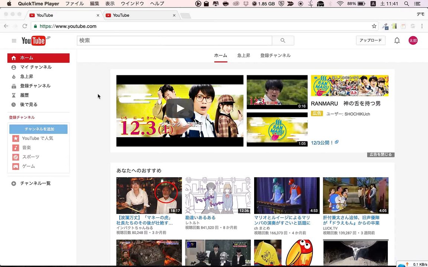Open the 太郎 account avatar
428x267 pixels.
[413, 40]
